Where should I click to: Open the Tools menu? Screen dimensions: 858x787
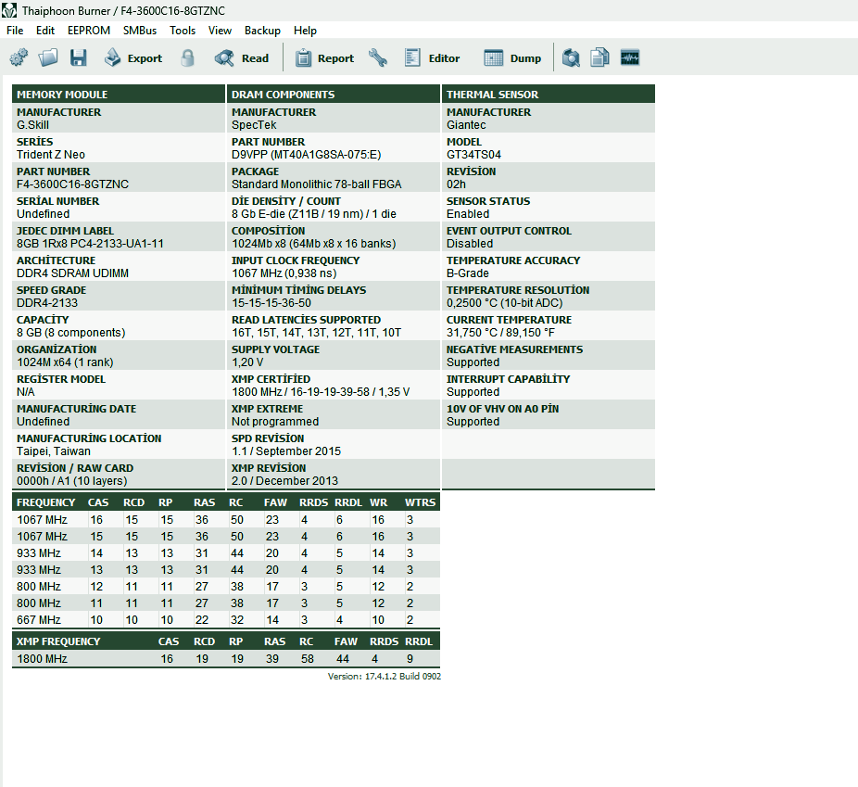tap(183, 31)
